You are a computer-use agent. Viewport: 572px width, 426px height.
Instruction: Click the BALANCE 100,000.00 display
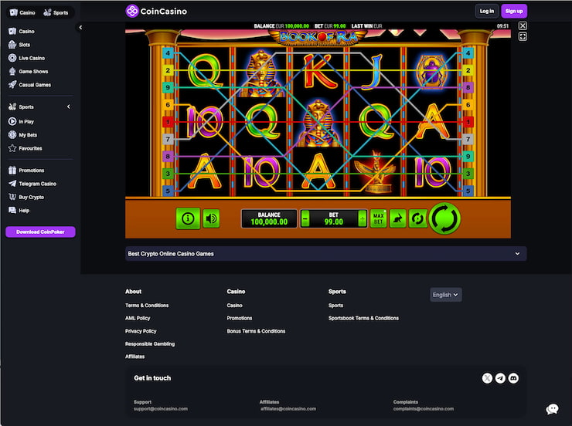269,218
